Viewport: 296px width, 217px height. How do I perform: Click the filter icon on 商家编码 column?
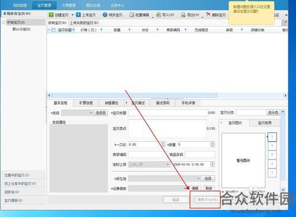pos(185,30)
